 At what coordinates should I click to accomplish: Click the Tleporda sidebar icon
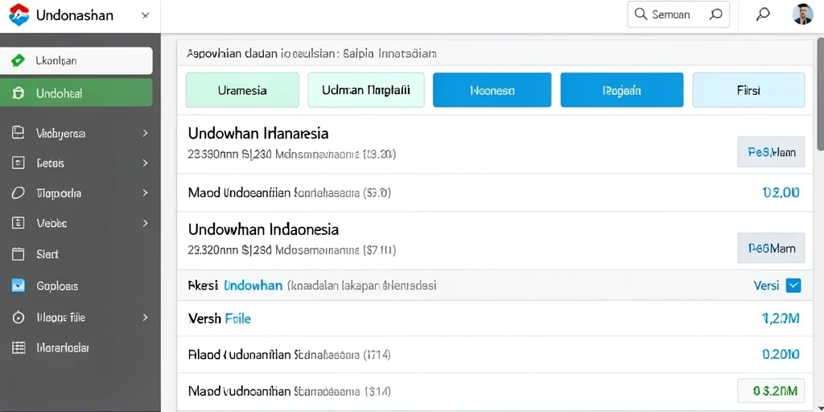18,193
